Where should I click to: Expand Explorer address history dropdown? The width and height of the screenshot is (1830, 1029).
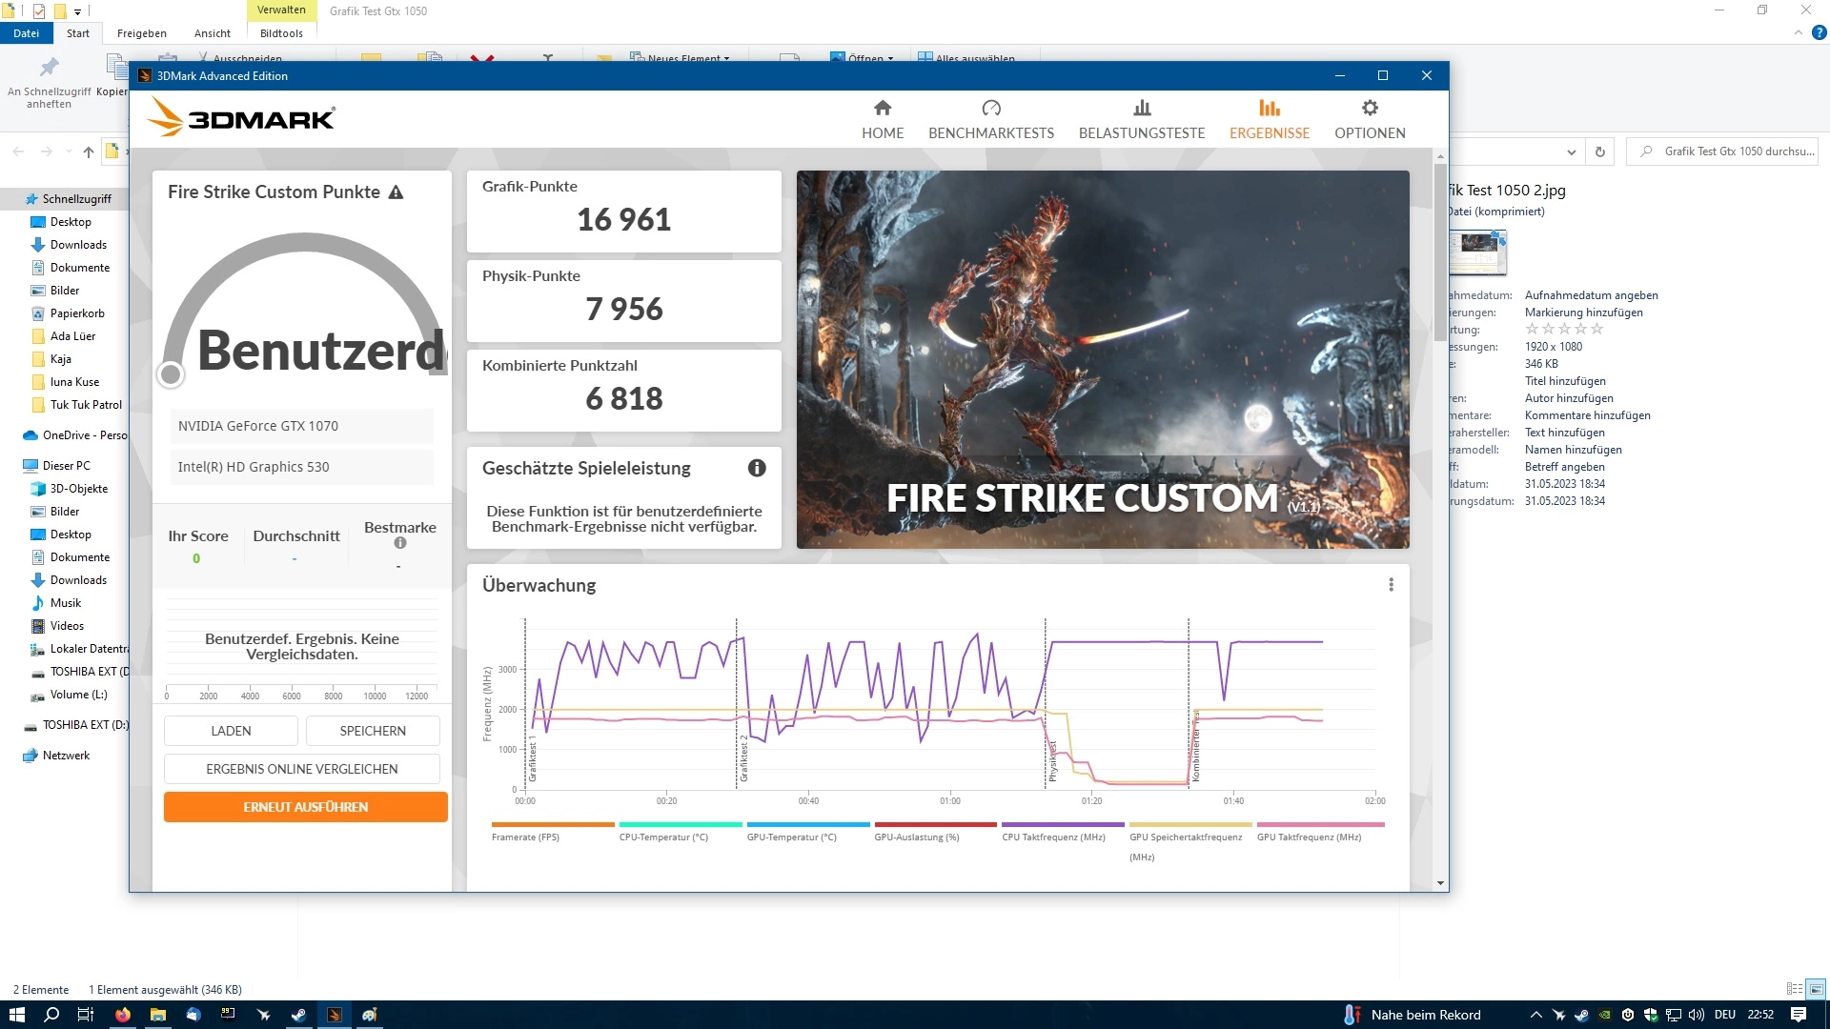pyautogui.click(x=1572, y=152)
